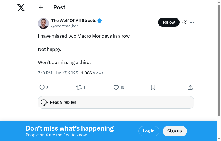
Task: Click the Log in button
Action: pos(149,131)
